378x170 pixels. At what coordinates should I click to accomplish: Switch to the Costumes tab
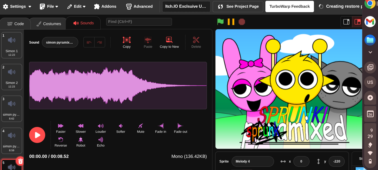click(48, 24)
